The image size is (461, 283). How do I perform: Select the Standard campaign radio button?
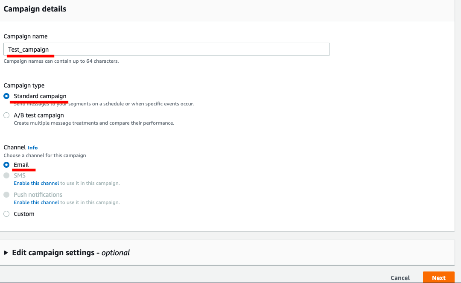tap(6, 96)
